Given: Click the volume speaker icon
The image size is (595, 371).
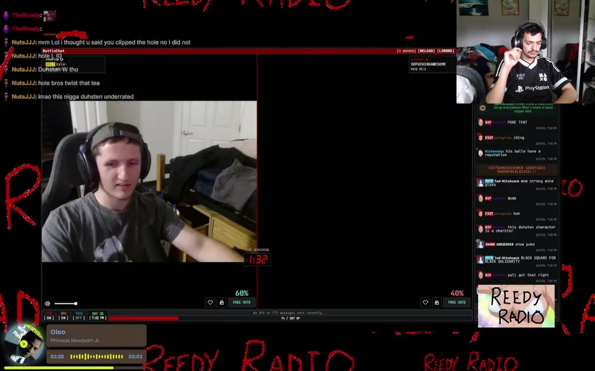Looking at the screenshot, I should tap(47, 303).
